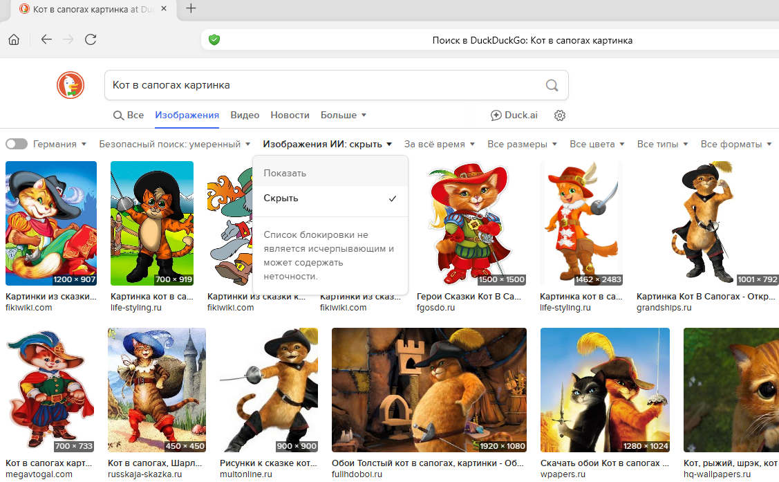
Task: Visit the wpapers.ru source link
Action: [563, 474]
